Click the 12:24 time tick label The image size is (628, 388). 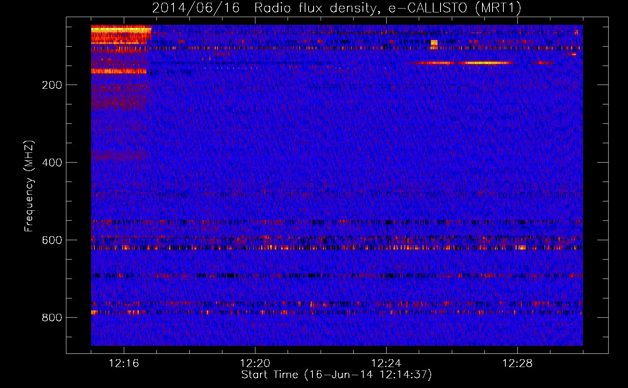click(386, 364)
